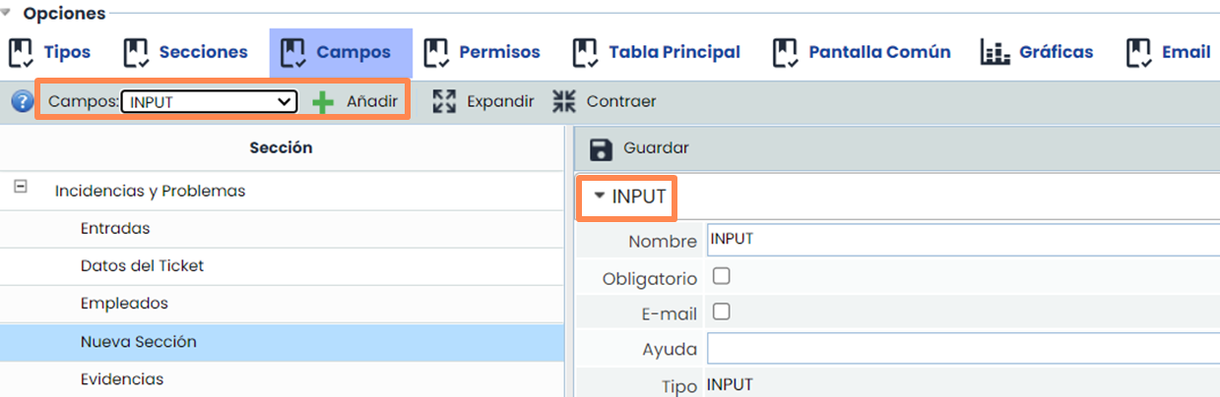The image size is (1220, 397).
Task: Click the Gráficas bar chart icon
Action: pyautogui.click(x=995, y=52)
